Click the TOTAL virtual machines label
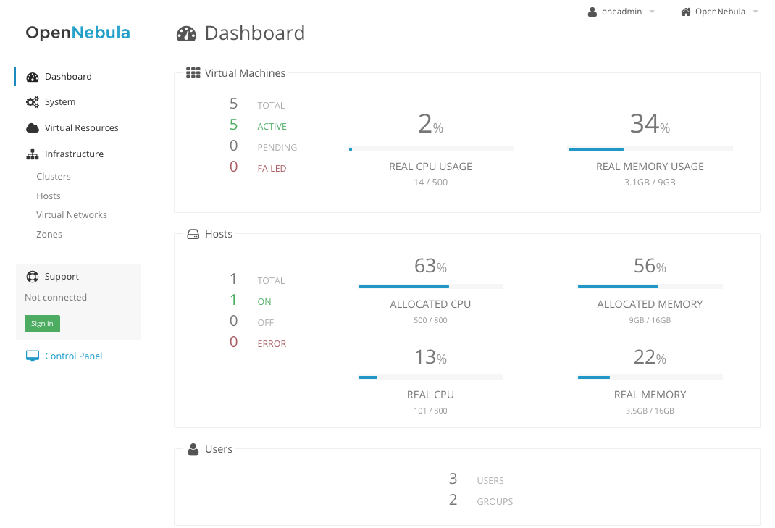Viewport: 775px width, 528px height. pos(271,106)
